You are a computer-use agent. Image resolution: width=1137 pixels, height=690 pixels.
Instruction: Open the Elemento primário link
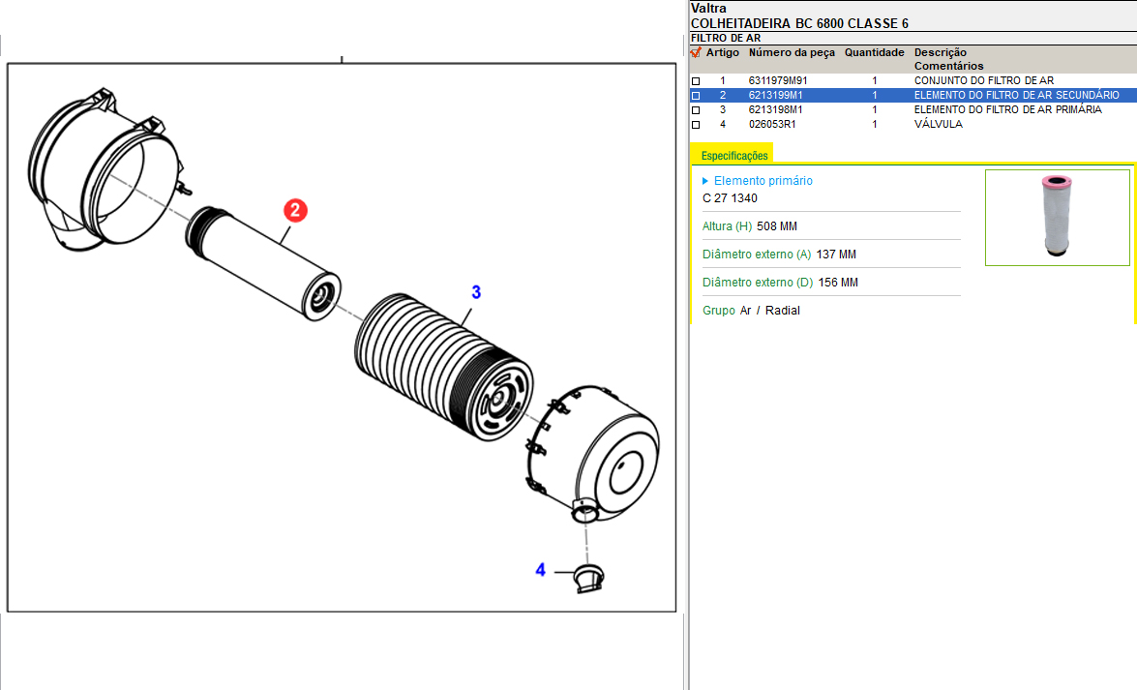(x=763, y=181)
